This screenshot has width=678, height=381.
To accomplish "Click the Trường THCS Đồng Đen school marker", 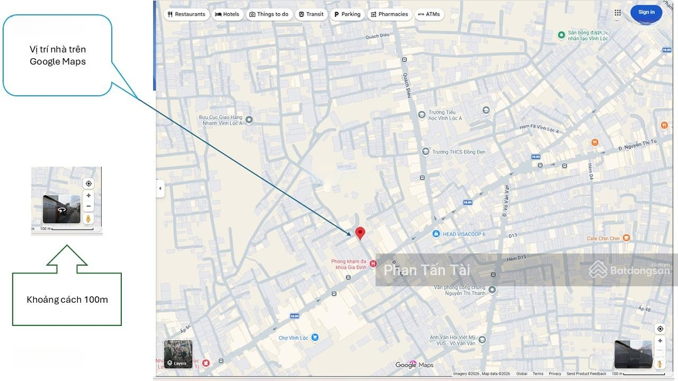I will coord(426,152).
